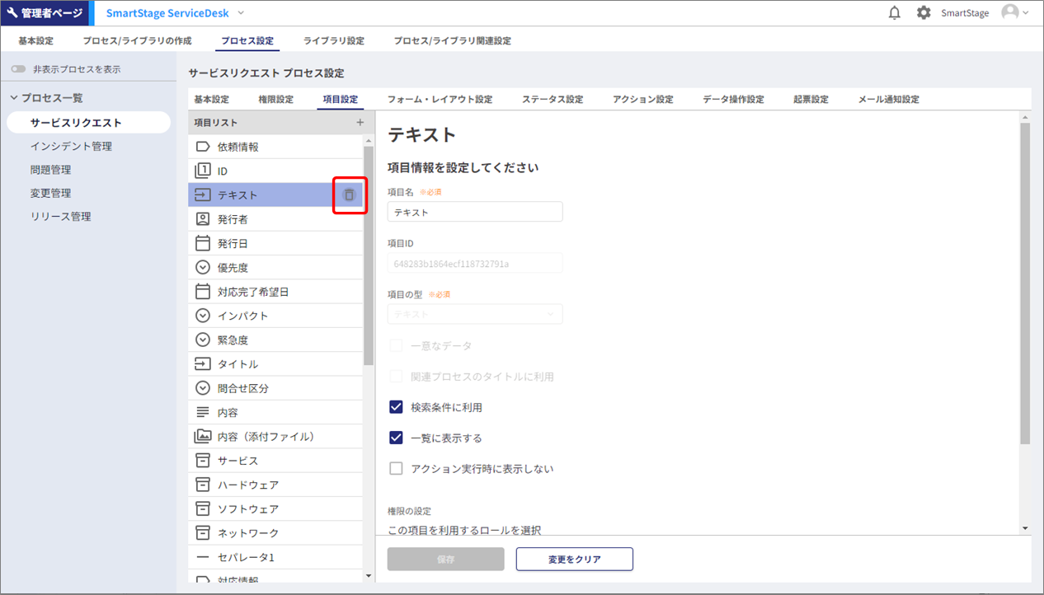Click the 項目名 text input field
This screenshot has height=595, width=1044.
(475, 212)
